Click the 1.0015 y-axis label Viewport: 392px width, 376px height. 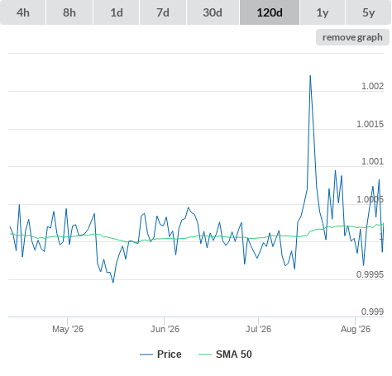coord(370,124)
